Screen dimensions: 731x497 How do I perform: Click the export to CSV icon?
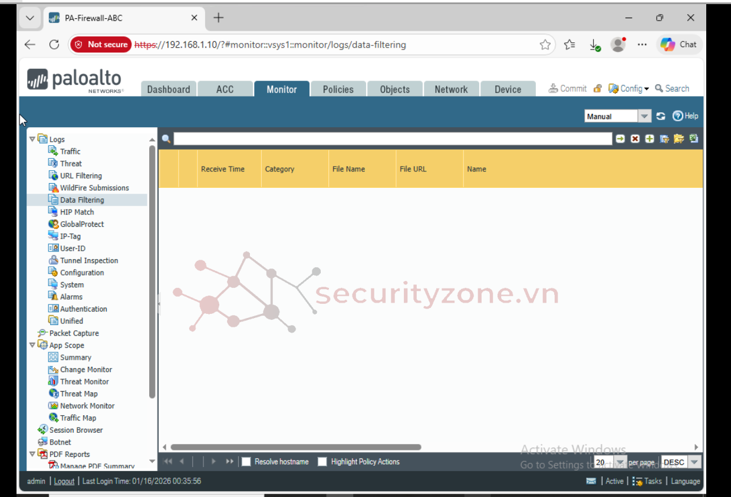pos(694,139)
